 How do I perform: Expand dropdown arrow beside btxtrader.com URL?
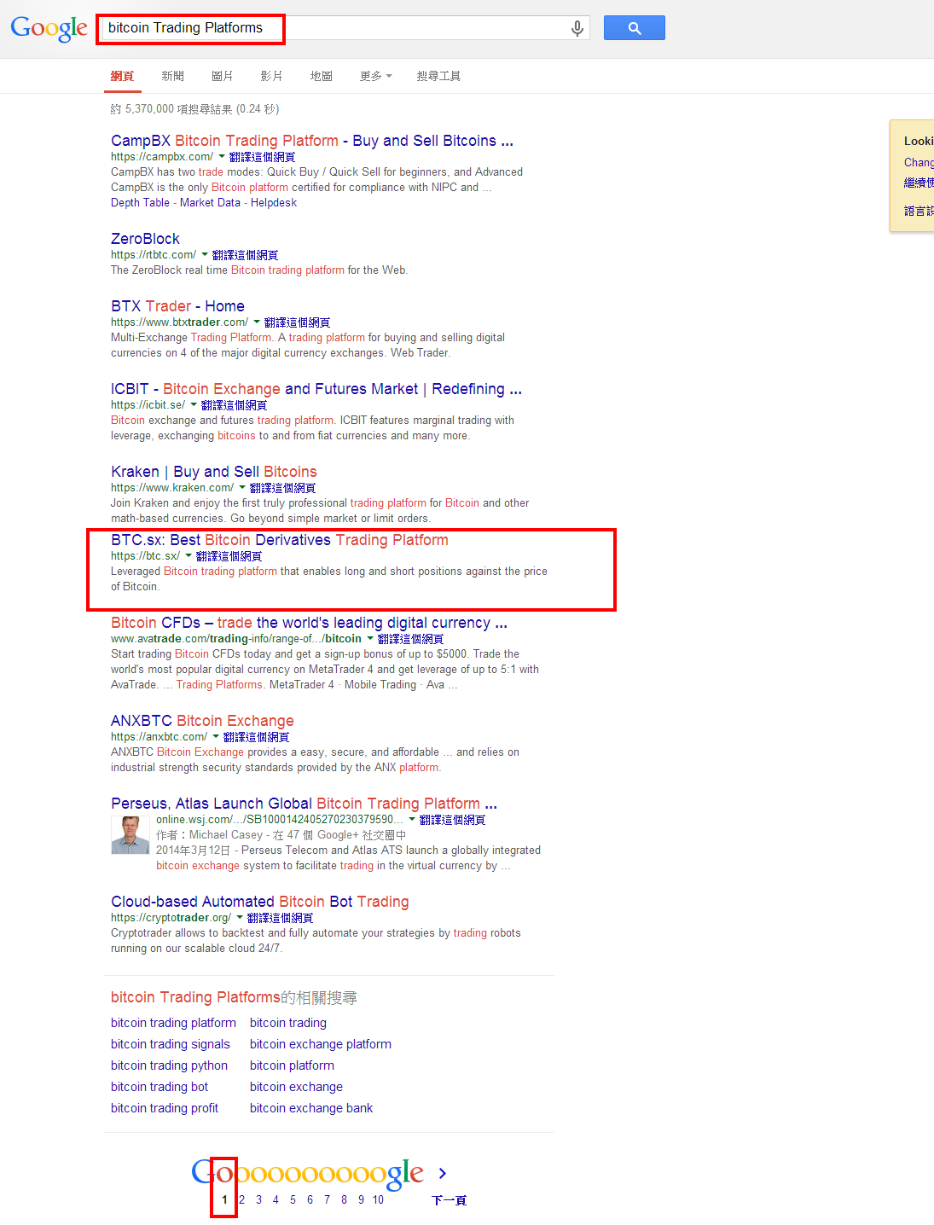coord(257,322)
